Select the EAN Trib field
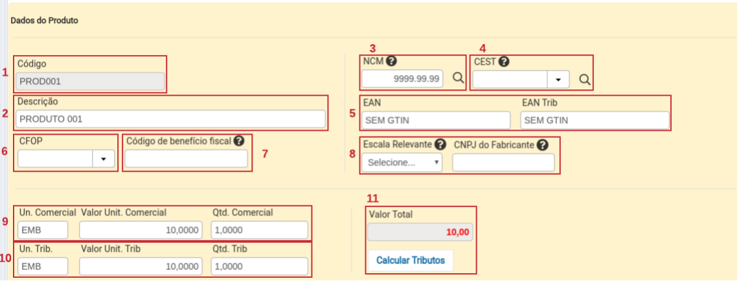 tap(594, 120)
